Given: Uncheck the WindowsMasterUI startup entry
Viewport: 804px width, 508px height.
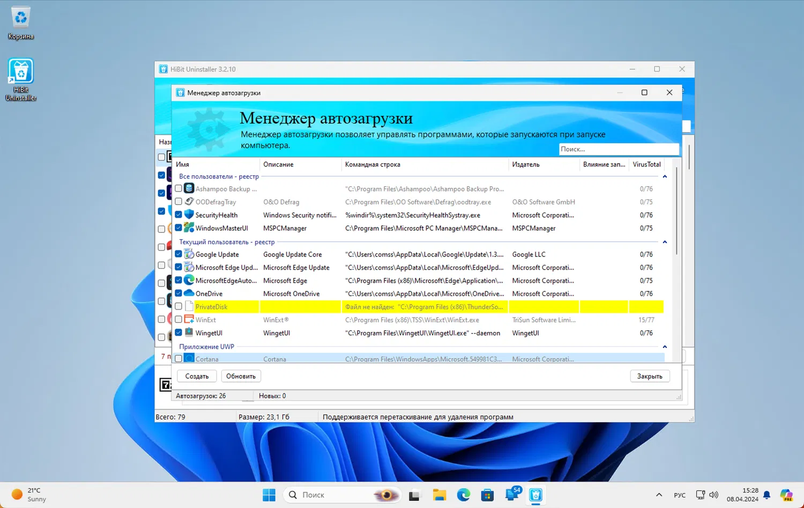Looking at the screenshot, I should (x=178, y=228).
